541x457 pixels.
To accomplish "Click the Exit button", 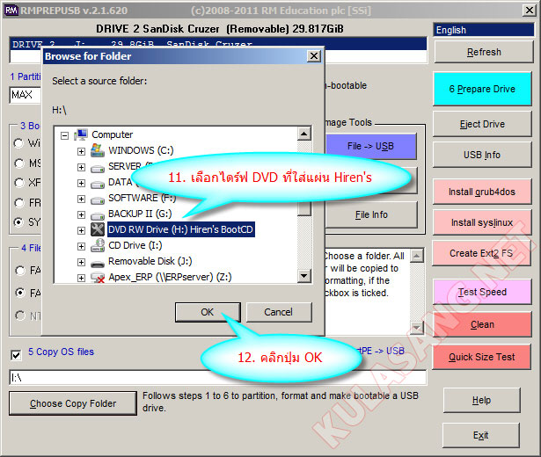I will click(x=481, y=435).
